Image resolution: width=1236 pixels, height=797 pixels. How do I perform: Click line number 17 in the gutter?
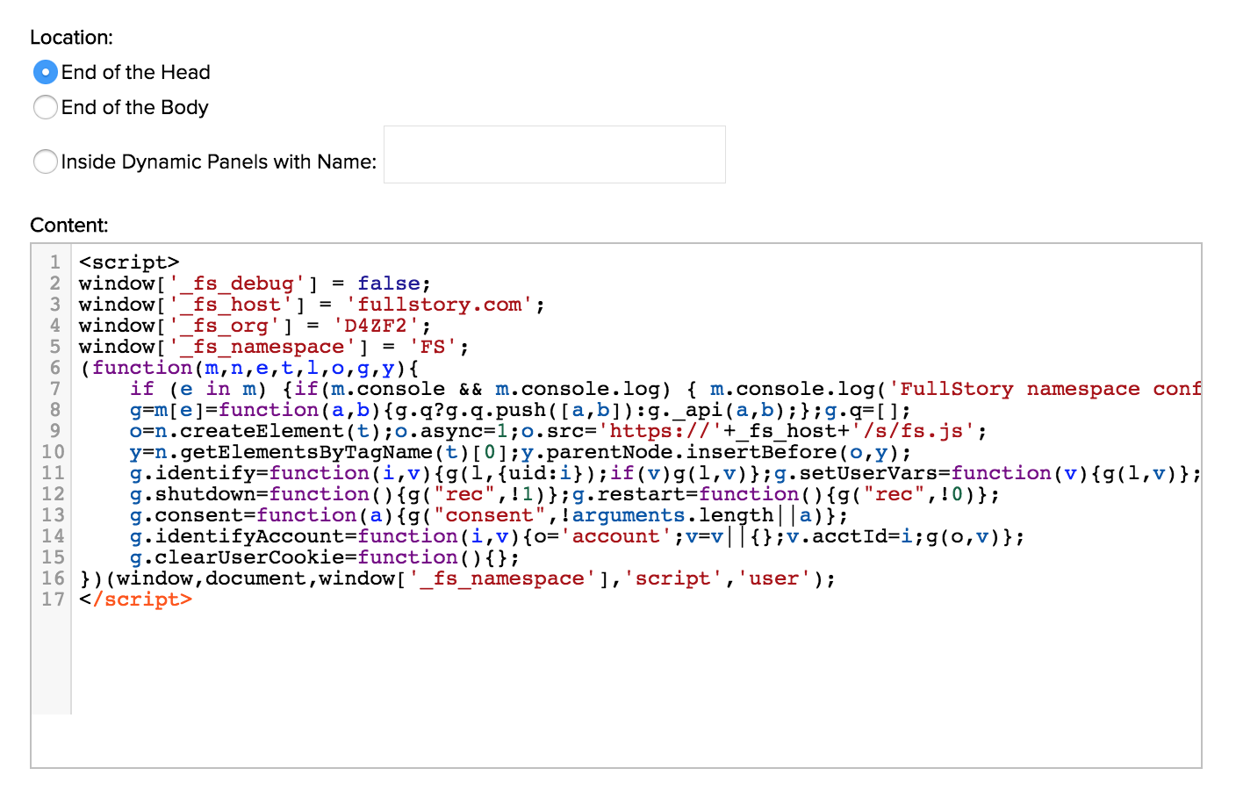point(53,600)
